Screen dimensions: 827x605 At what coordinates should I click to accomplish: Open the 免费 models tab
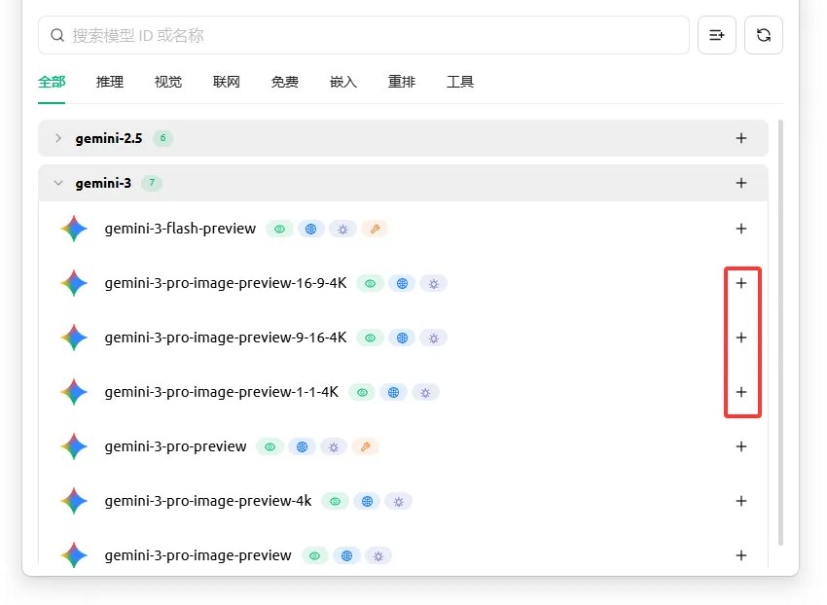click(x=285, y=82)
